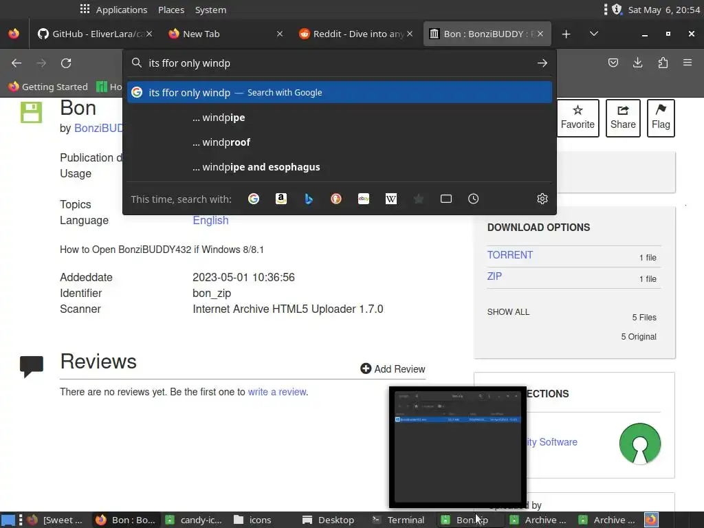
Task: Open the Pocket save icon
Action: (613, 63)
